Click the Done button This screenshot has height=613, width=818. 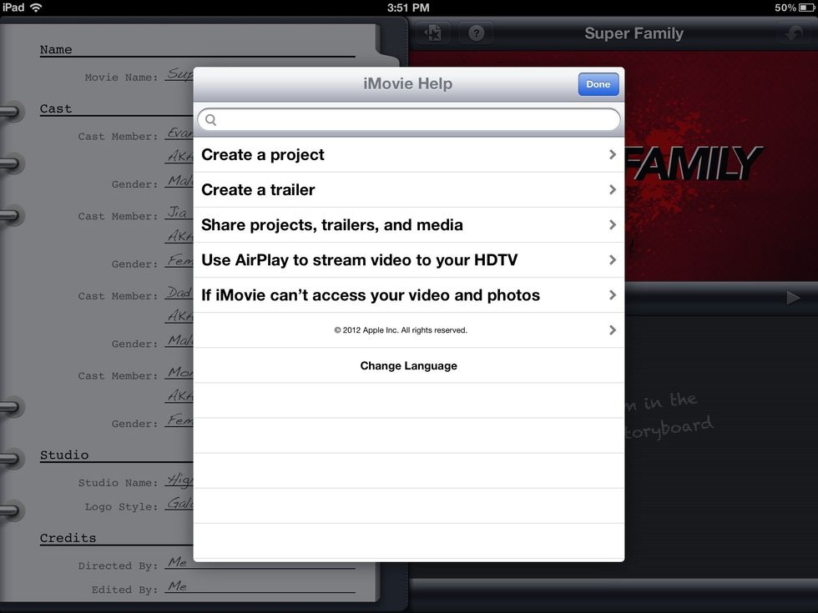(x=598, y=84)
